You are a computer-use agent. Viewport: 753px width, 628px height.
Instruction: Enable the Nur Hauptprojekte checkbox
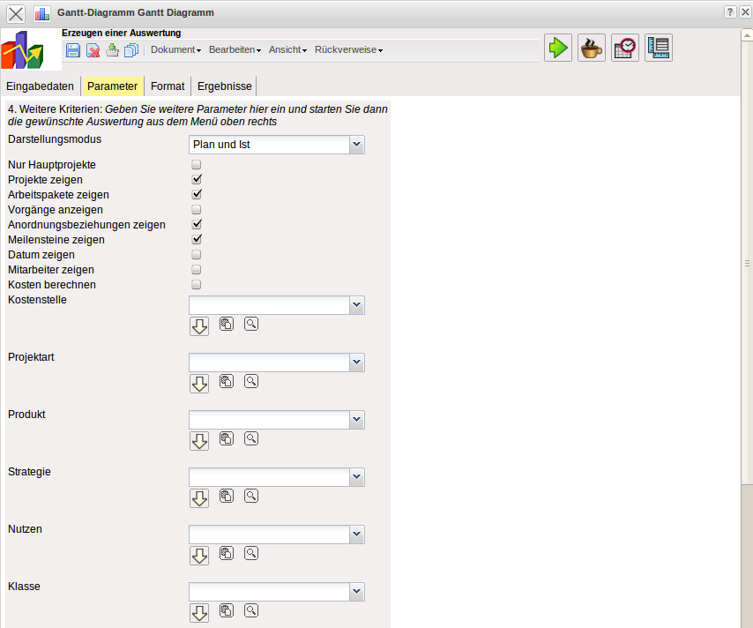(x=197, y=165)
